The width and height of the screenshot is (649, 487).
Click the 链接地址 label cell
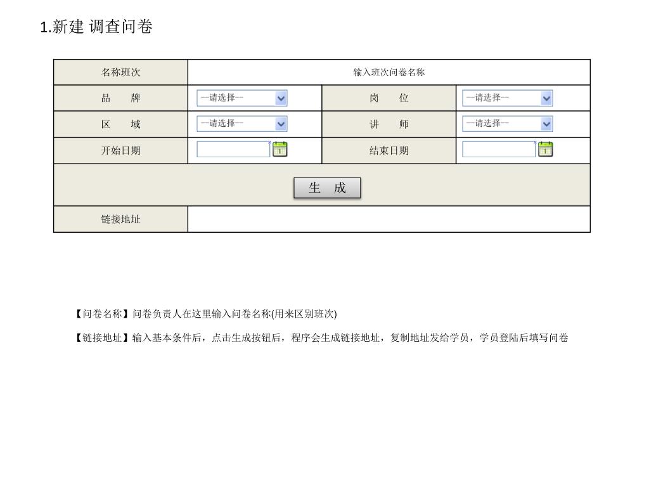pos(120,219)
